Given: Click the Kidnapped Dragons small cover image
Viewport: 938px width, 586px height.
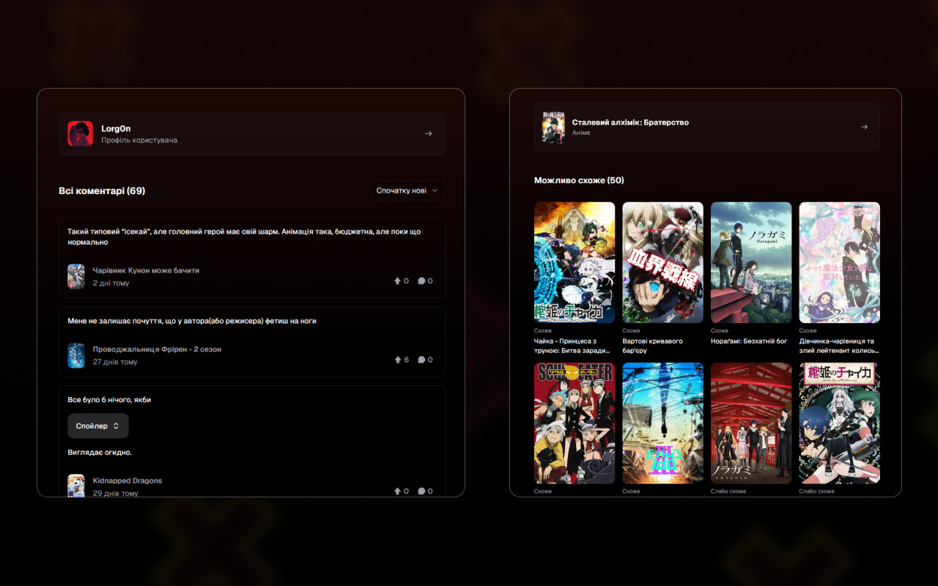Looking at the screenshot, I should click(x=76, y=486).
